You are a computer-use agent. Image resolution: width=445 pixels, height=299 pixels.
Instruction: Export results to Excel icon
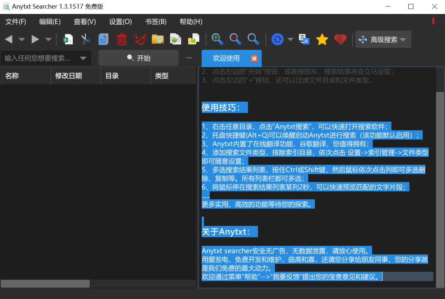click(68, 39)
